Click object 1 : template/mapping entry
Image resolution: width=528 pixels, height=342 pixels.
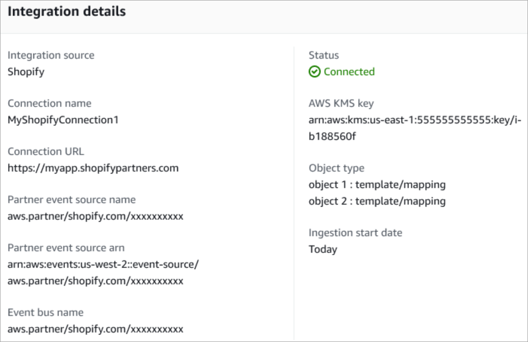[x=377, y=185]
